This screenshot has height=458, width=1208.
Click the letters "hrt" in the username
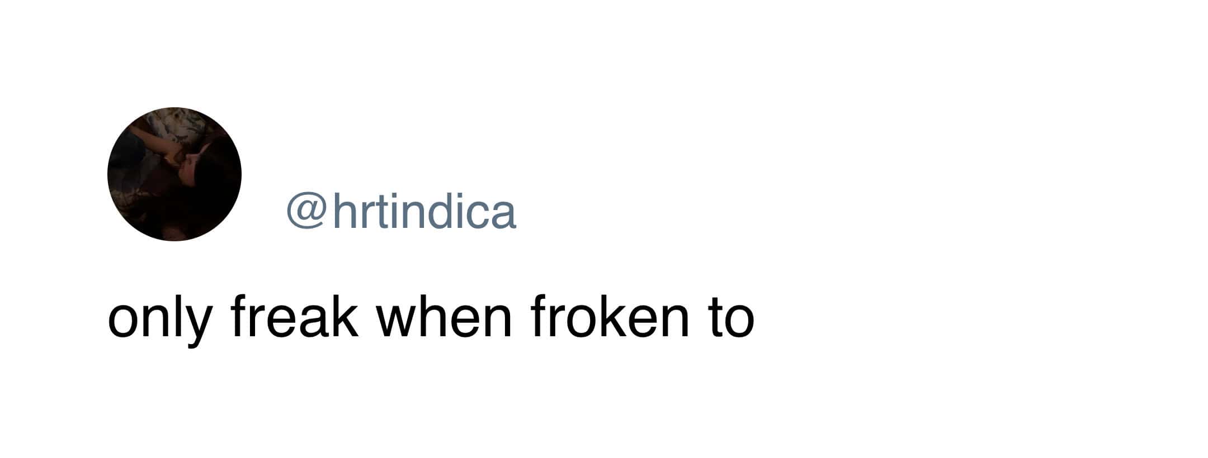click(355, 212)
